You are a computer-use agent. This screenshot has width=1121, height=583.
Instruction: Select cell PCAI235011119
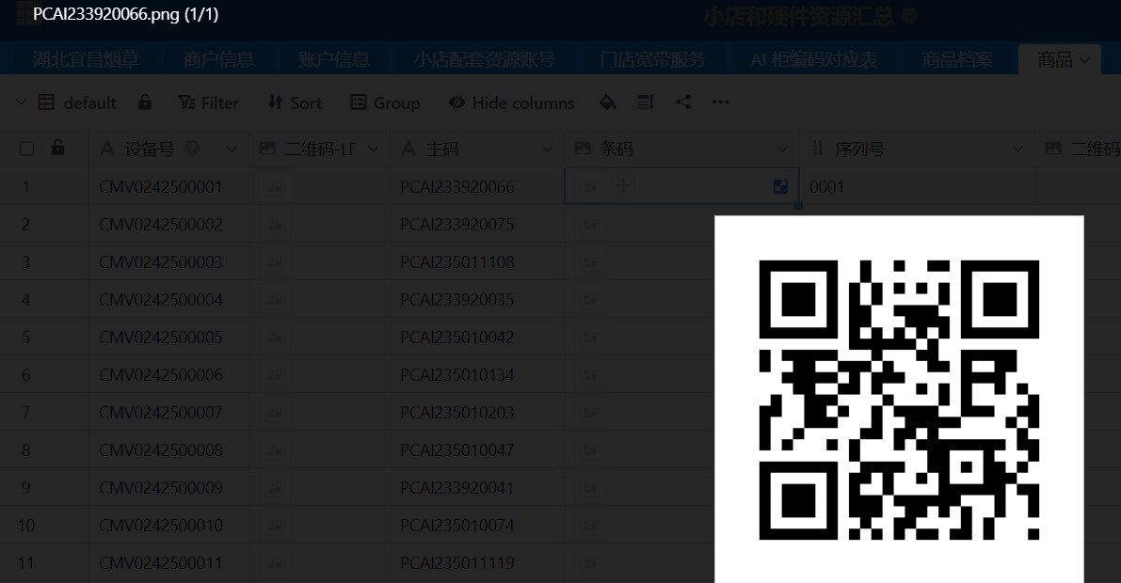pos(477,563)
